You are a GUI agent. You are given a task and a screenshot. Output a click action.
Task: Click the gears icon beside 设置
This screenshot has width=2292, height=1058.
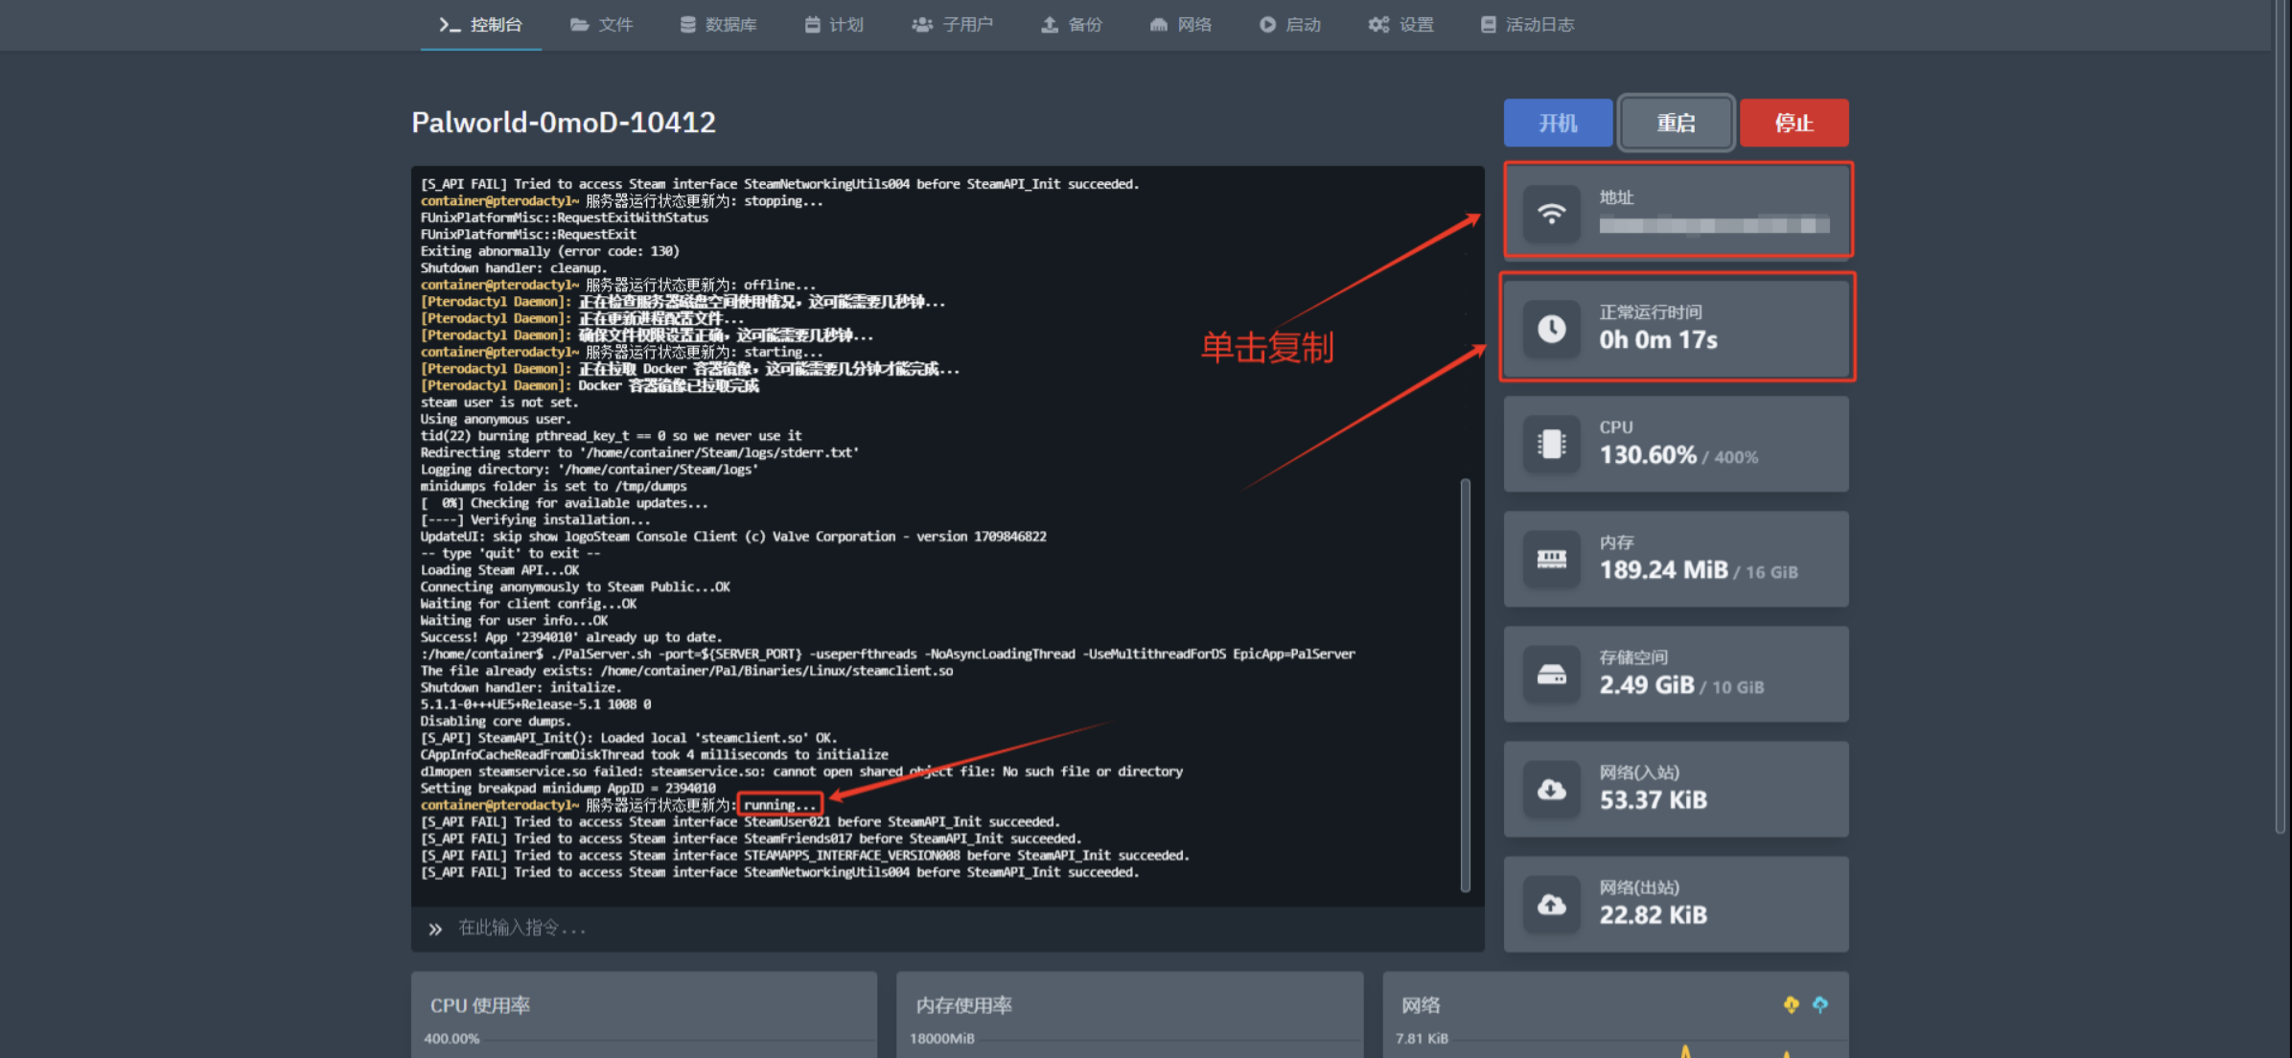click(1378, 25)
